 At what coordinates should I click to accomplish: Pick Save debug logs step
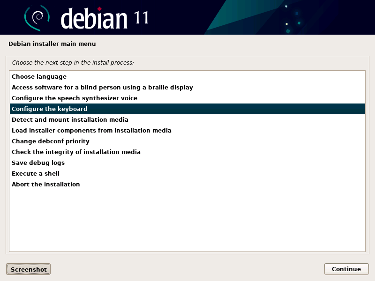coord(187,163)
